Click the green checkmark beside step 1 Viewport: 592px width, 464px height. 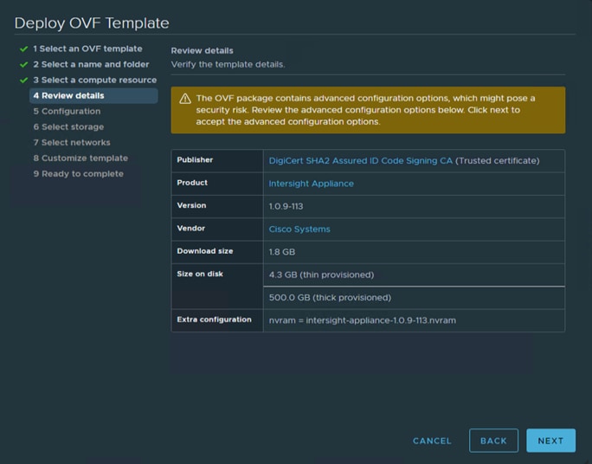click(23, 49)
